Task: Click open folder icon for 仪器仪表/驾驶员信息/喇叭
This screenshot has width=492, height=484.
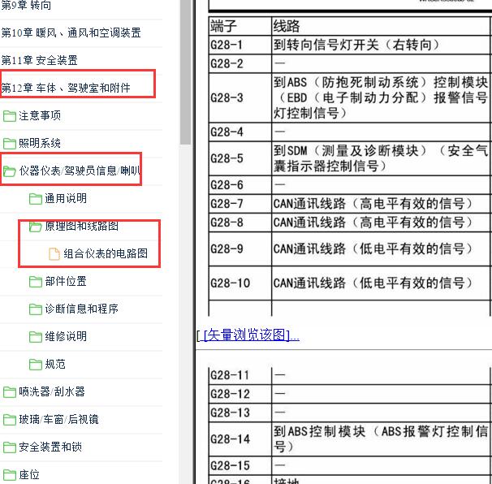Action: [10, 171]
